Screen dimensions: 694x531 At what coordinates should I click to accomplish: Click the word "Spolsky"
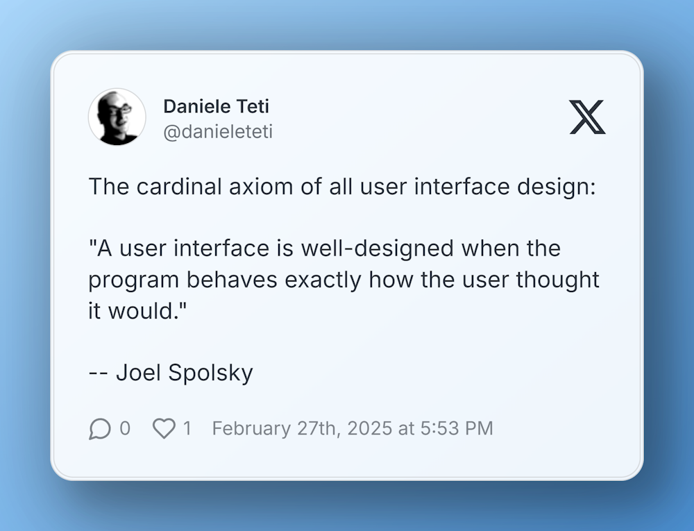click(x=211, y=373)
